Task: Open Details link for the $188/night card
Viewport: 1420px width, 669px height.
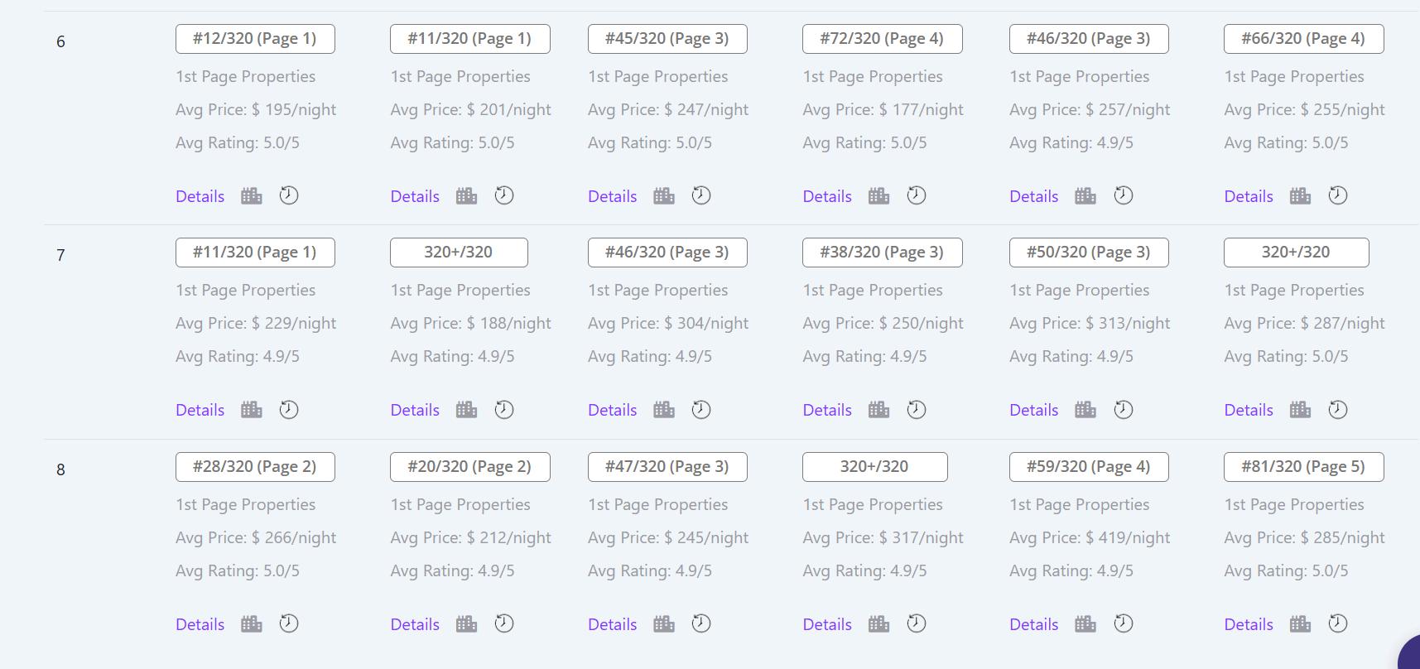Action: pyautogui.click(x=415, y=410)
